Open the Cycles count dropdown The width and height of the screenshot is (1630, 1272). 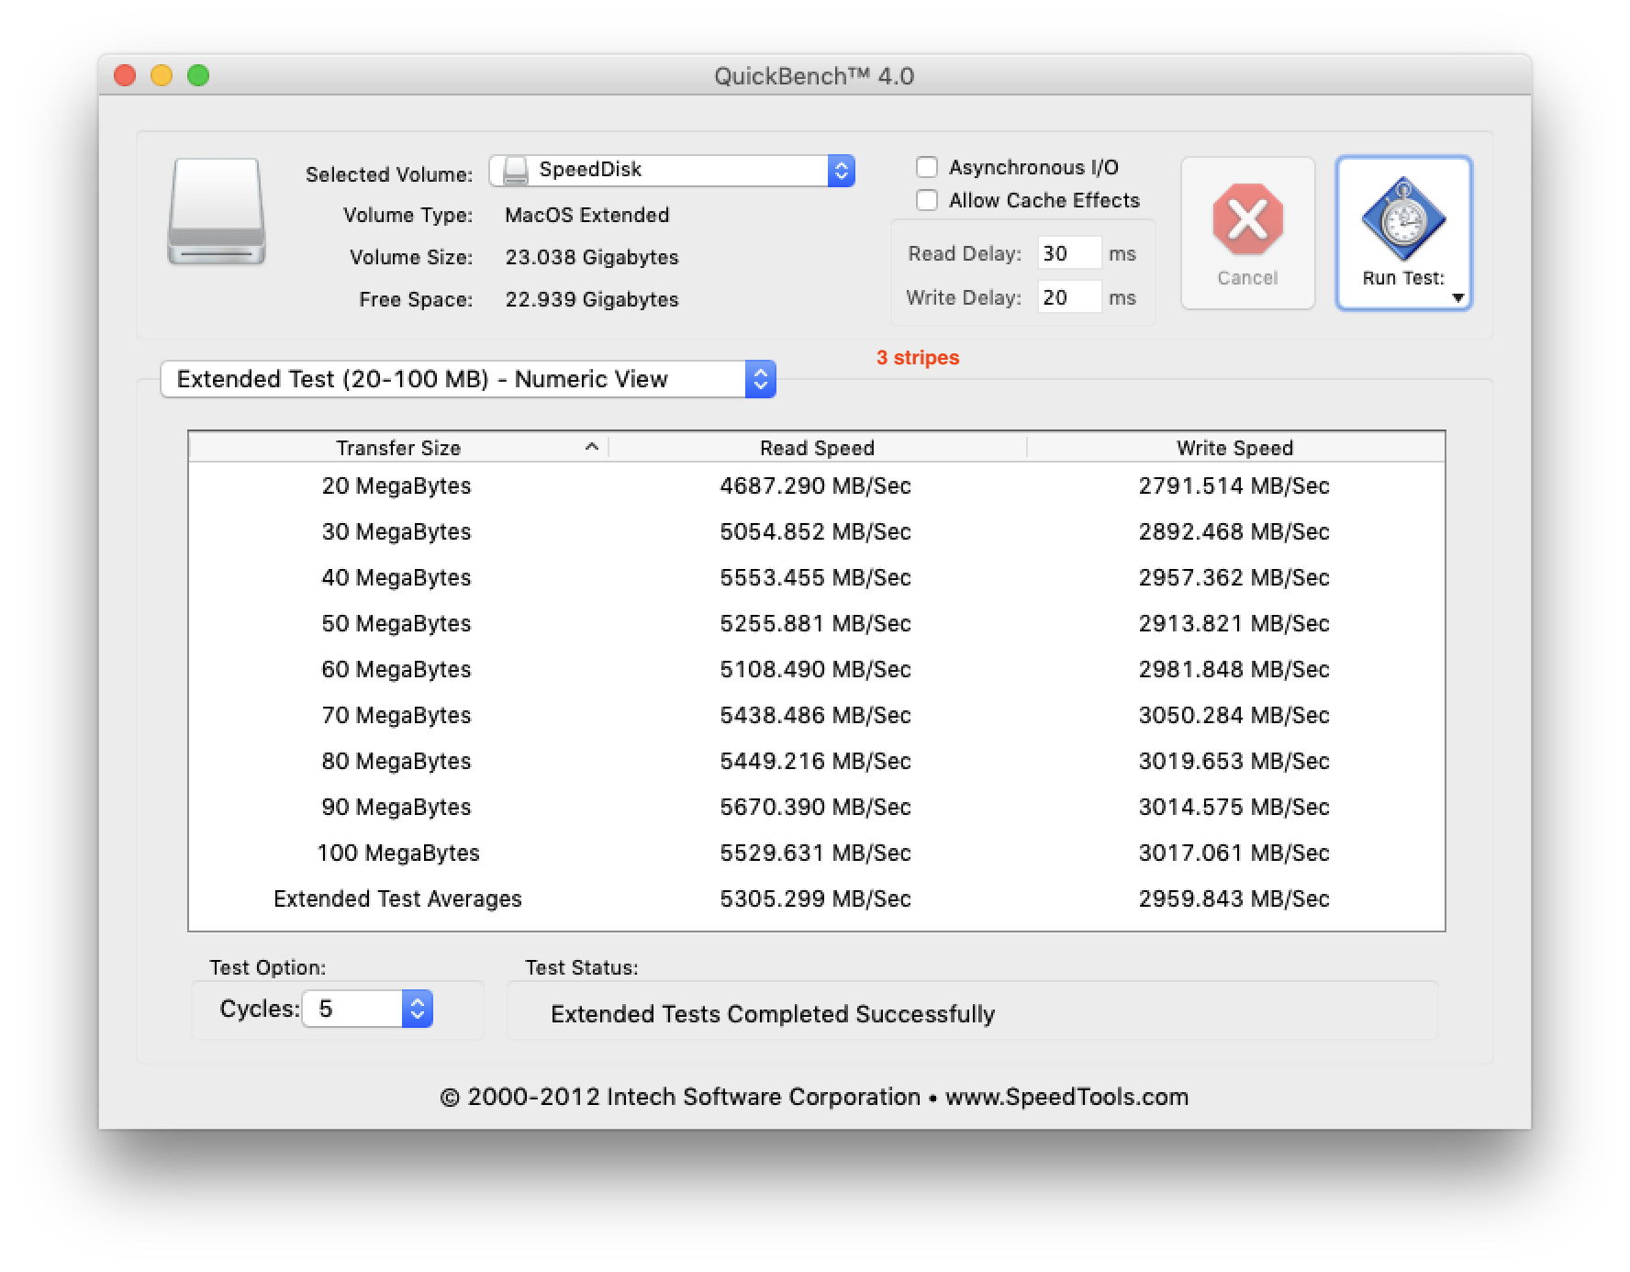pyautogui.click(x=367, y=1009)
